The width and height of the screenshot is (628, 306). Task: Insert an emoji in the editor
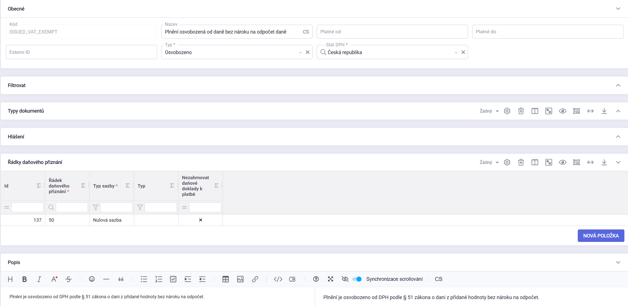coord(92,279)
